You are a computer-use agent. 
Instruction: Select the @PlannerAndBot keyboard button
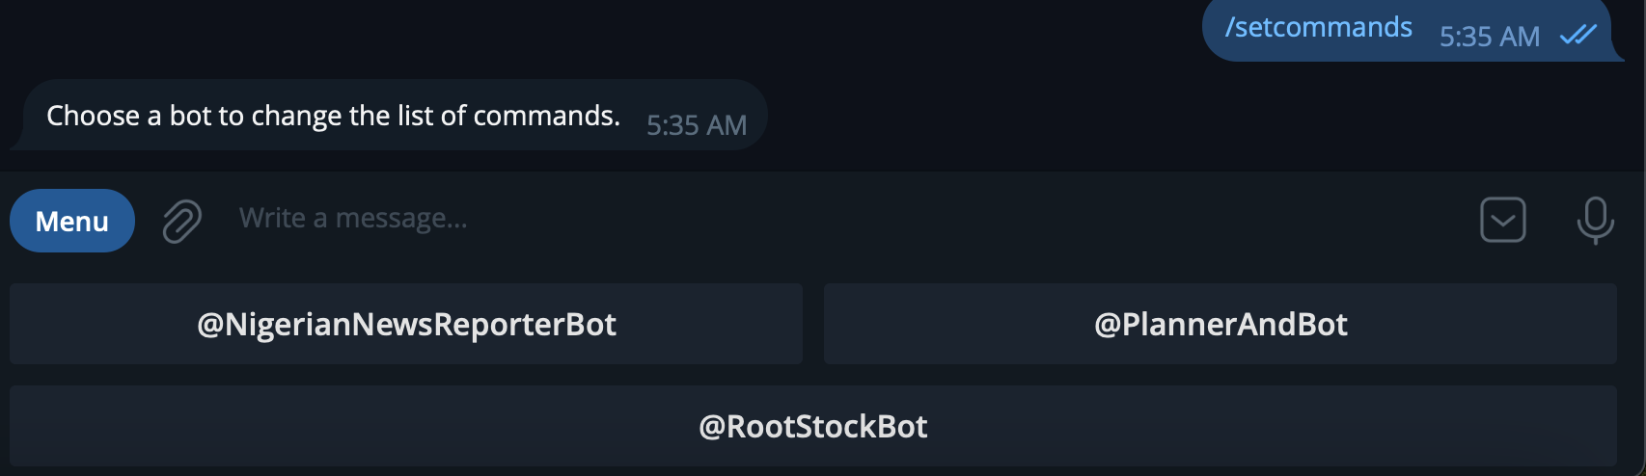tap(1221, 324)
